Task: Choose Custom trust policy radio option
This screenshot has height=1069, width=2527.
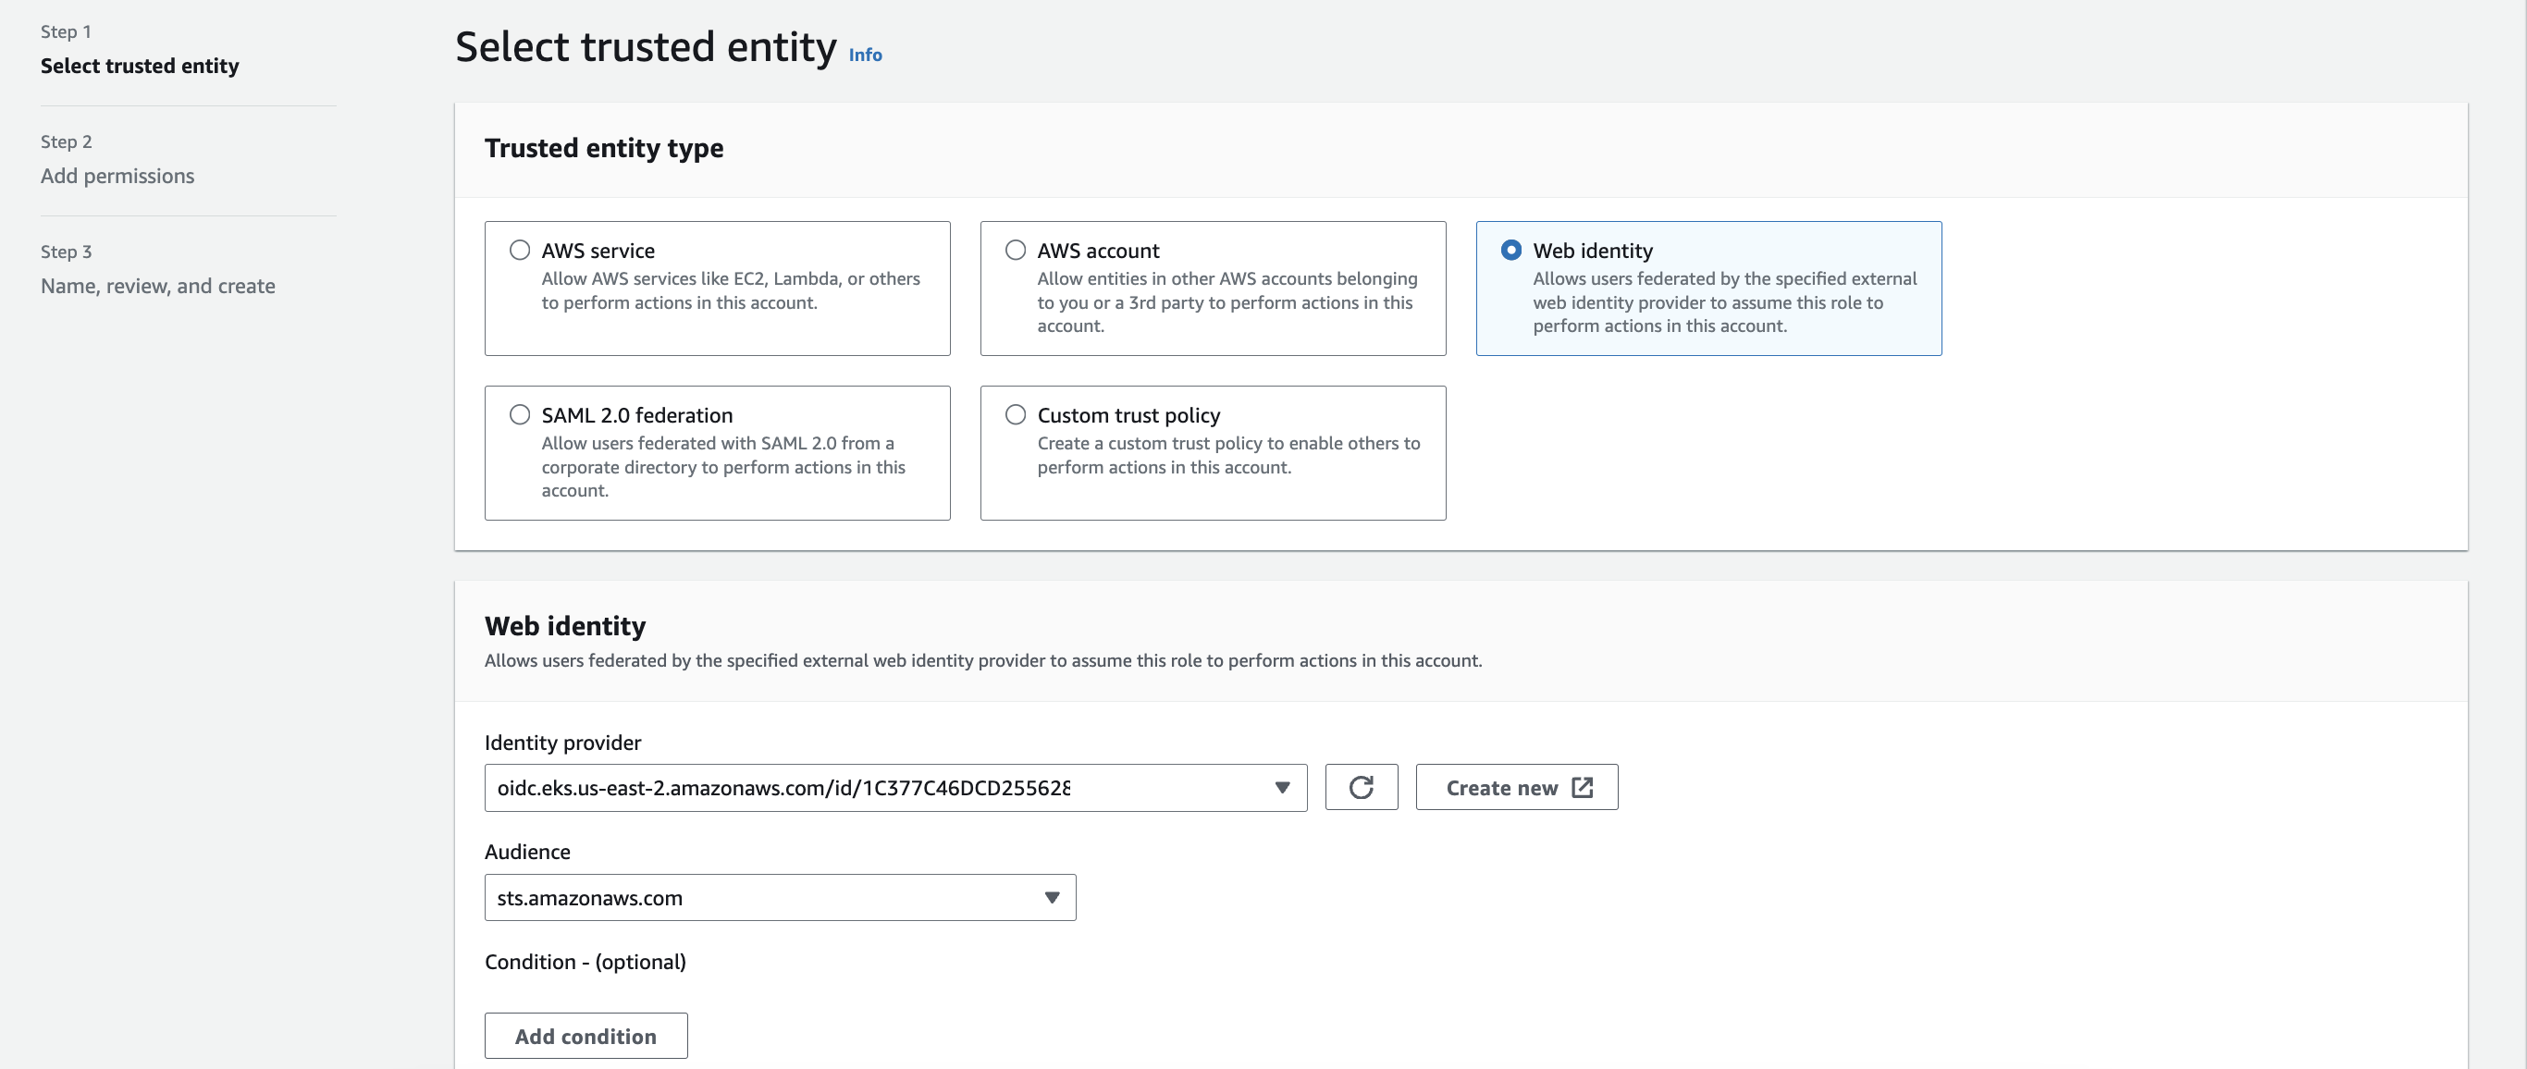Action: tap(1016, 415)
